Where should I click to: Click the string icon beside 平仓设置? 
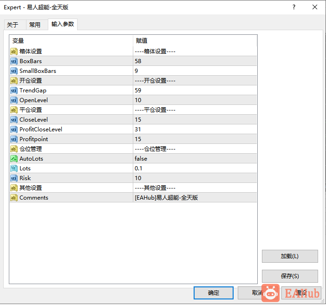(x=14, y=110)
